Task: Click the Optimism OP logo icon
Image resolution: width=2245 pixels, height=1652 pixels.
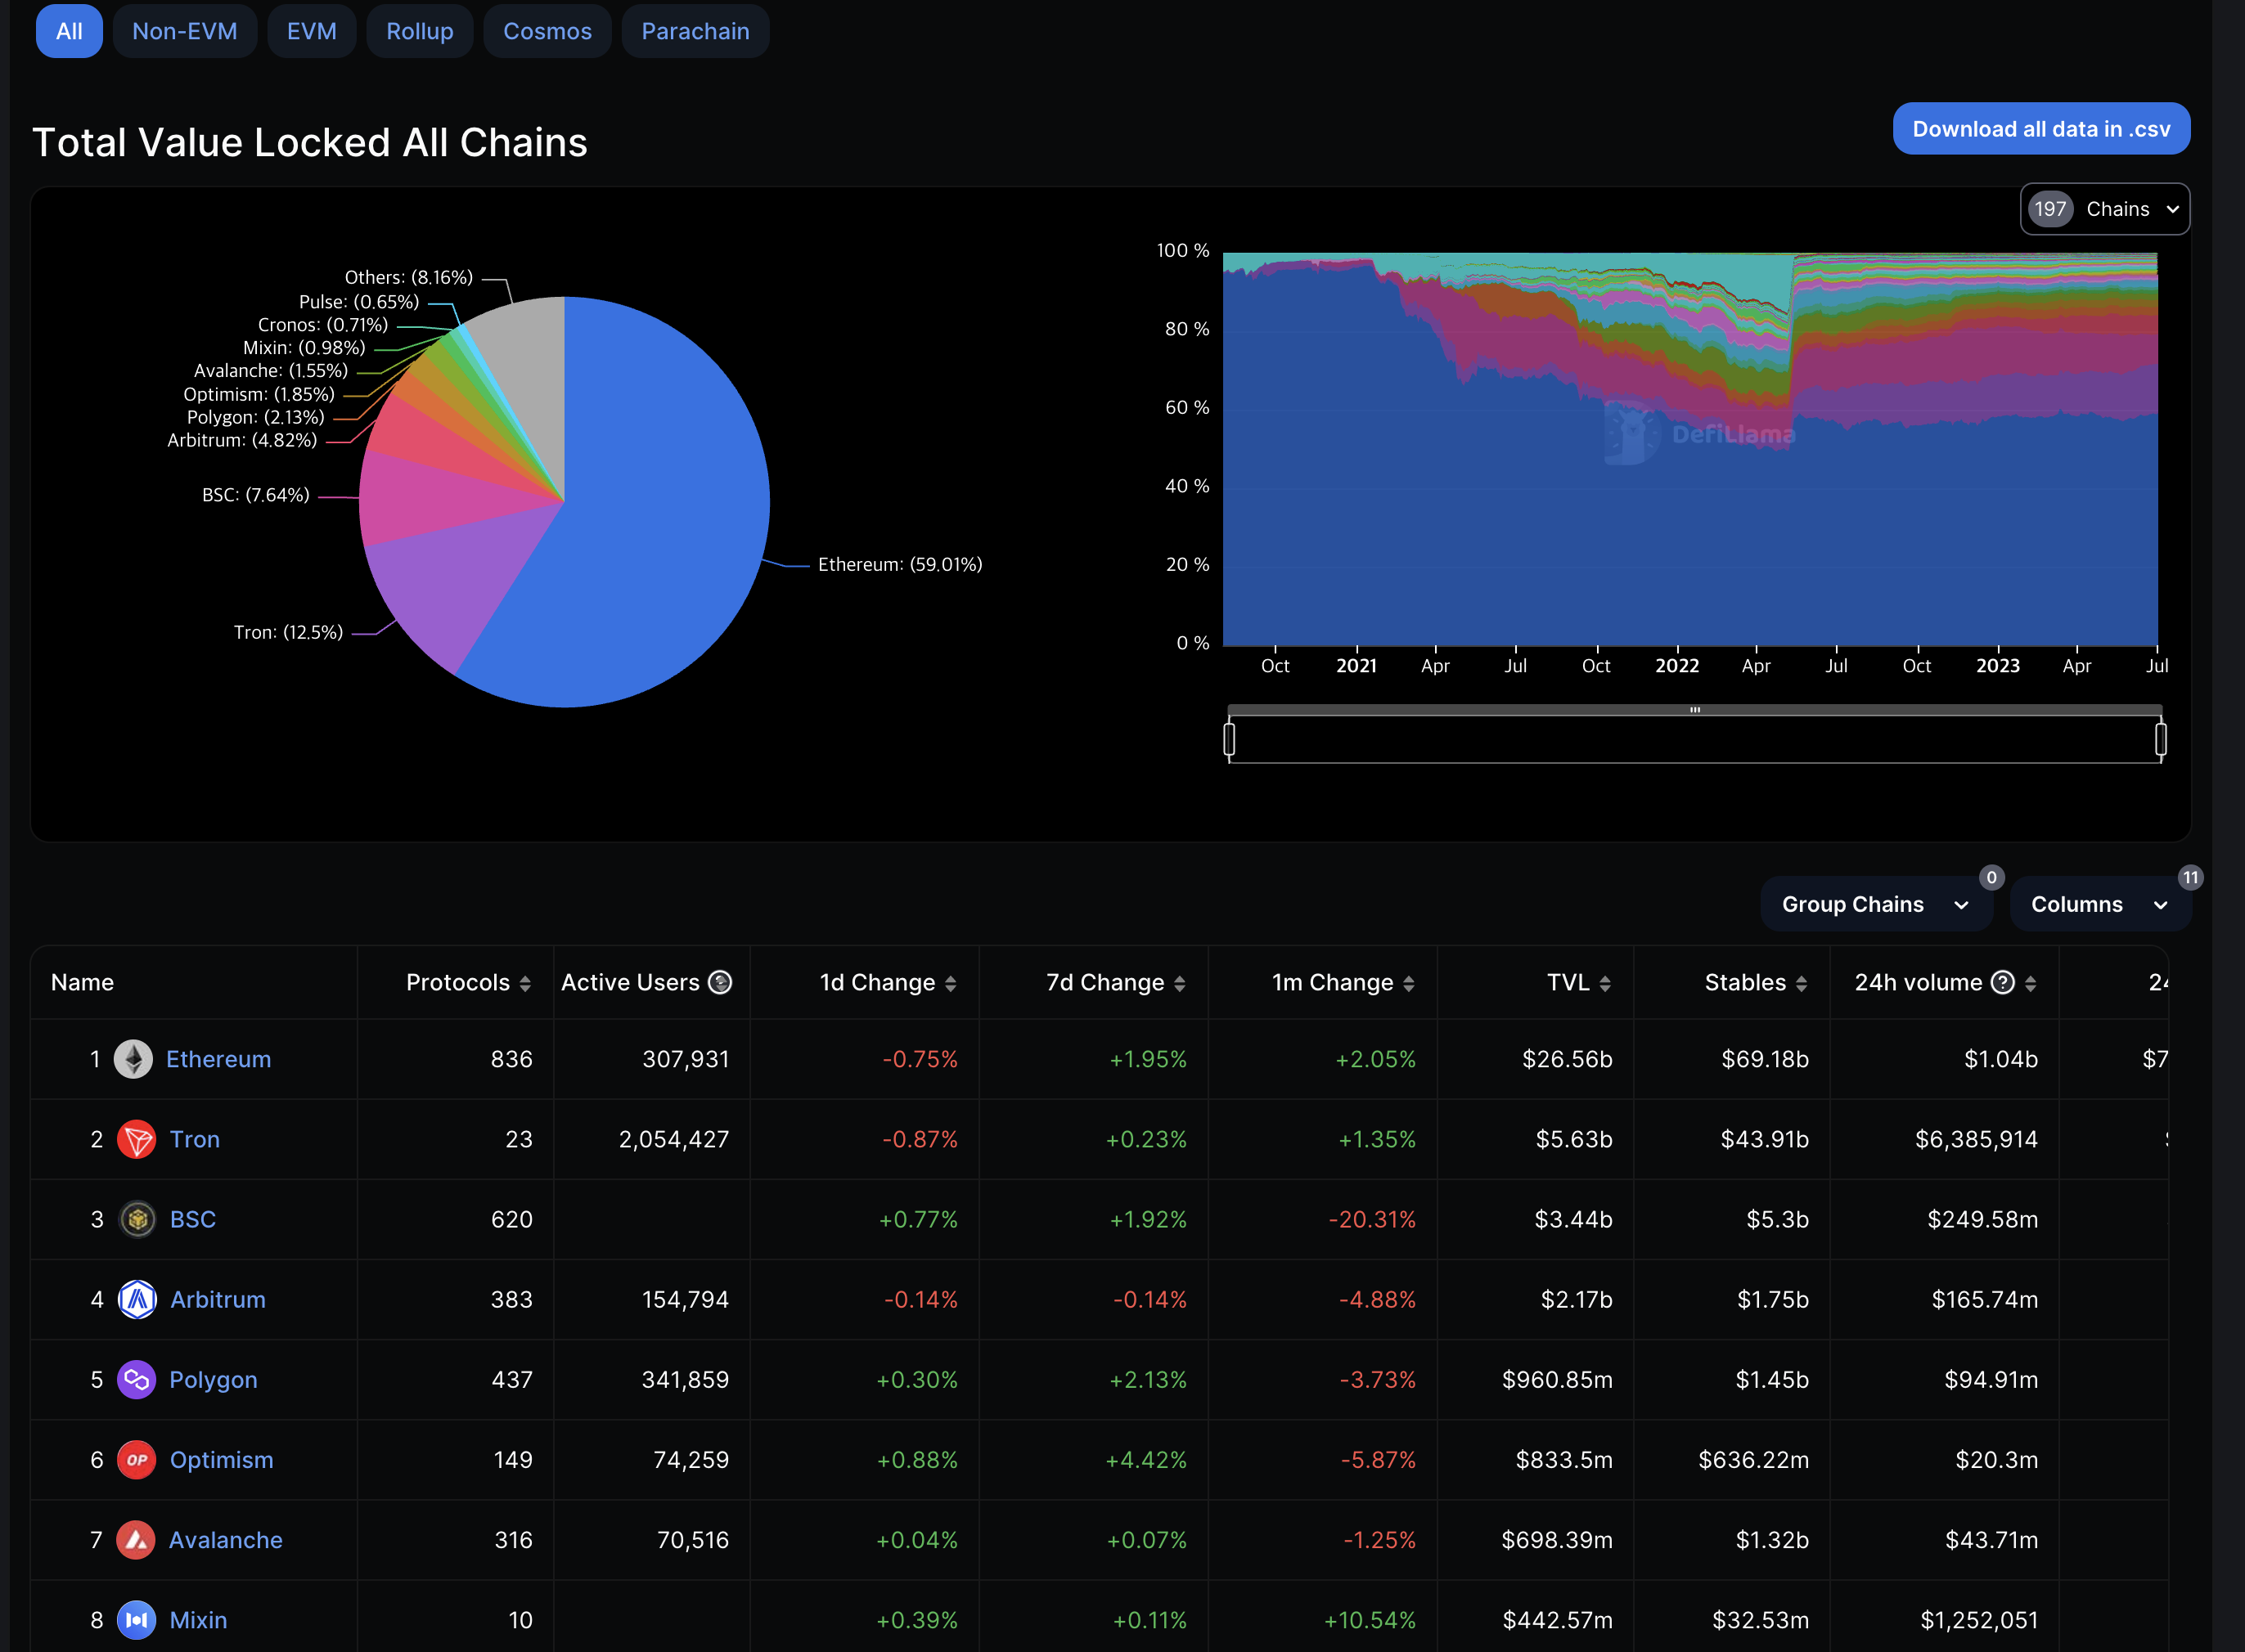Action: [136, 1460]
